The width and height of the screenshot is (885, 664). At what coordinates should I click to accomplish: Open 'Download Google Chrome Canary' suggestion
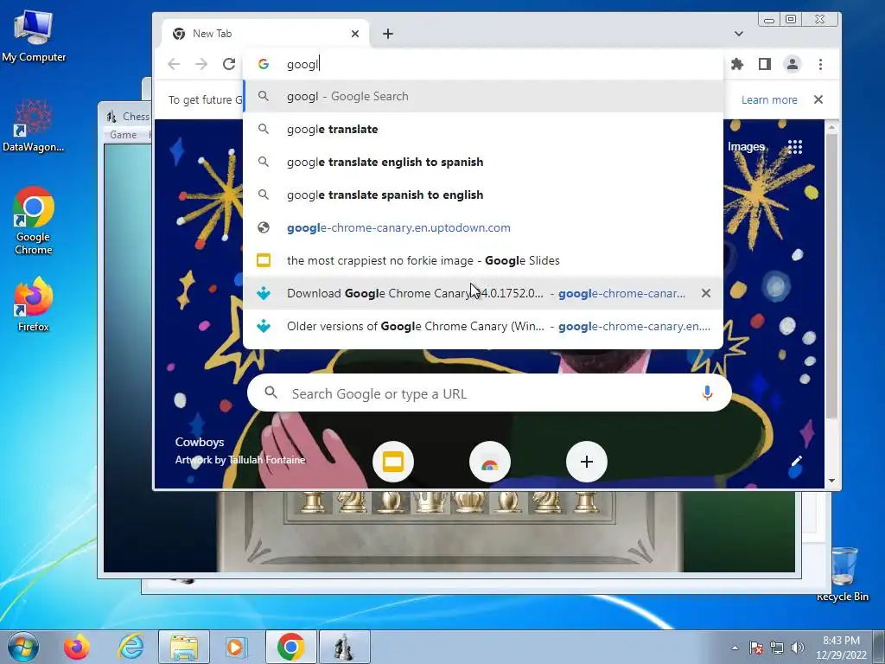click(x=483, y=293)
